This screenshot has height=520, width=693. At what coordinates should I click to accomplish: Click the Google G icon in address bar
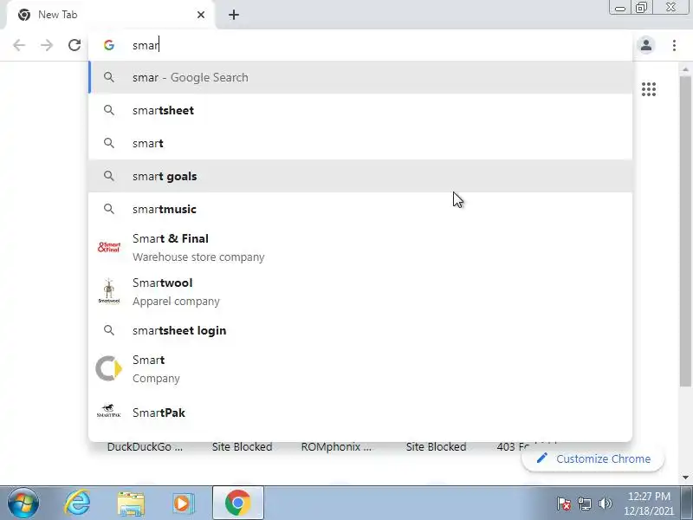coord(109,45)
